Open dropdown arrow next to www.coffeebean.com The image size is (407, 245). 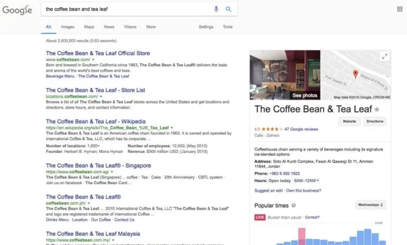(x=93, y=60)
